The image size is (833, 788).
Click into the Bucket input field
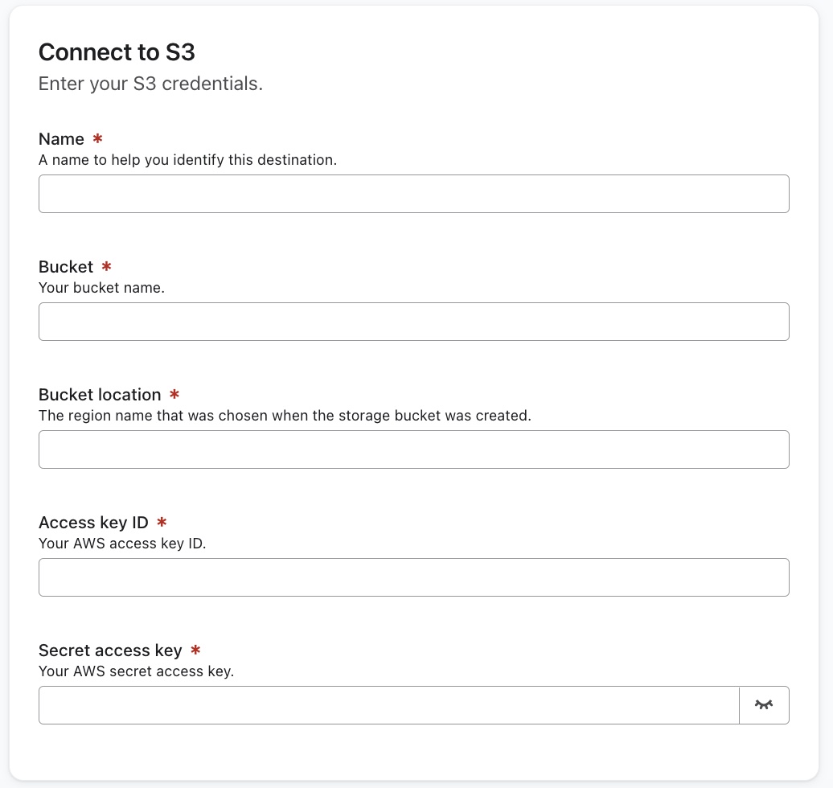point(414,321)
